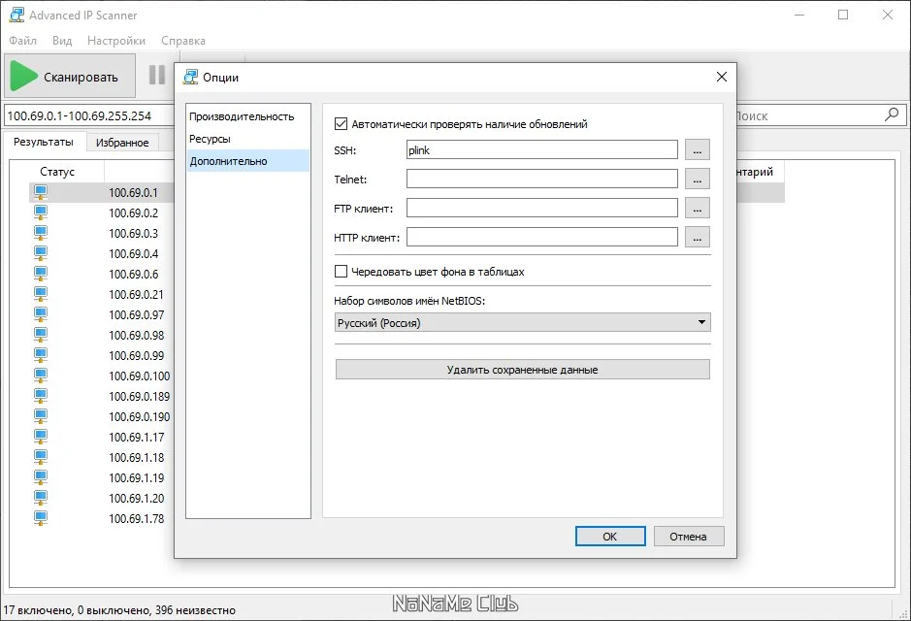Viewport: 911px width, 621px height.
Task: Browse for Telnet client with ... button
Action: 698,179
